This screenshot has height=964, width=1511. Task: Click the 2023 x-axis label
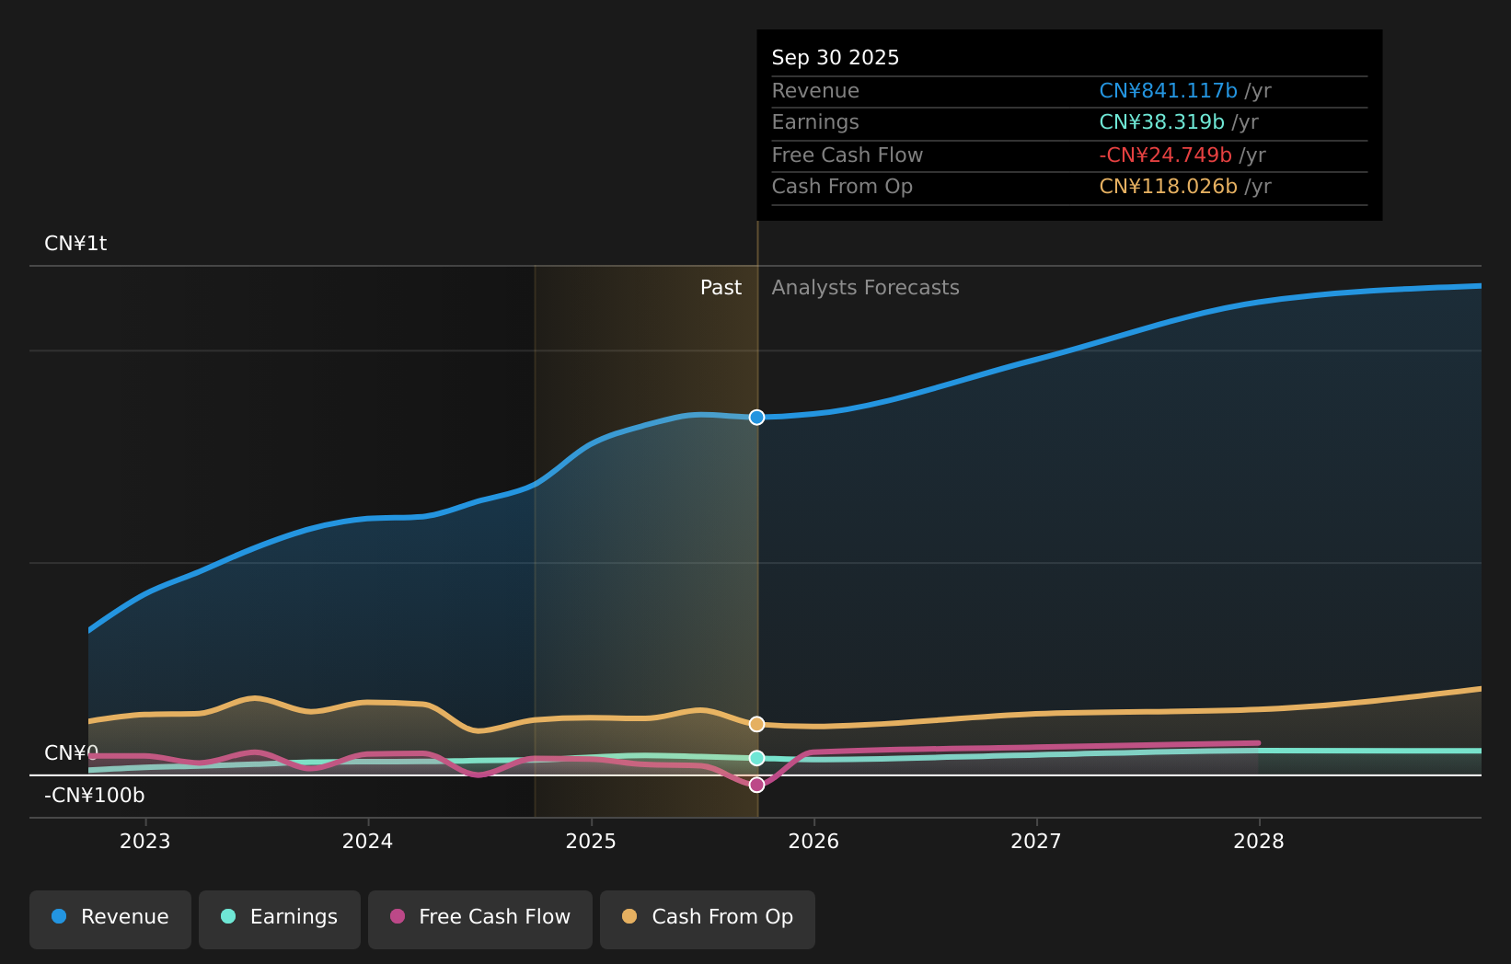tap(145, 842)
